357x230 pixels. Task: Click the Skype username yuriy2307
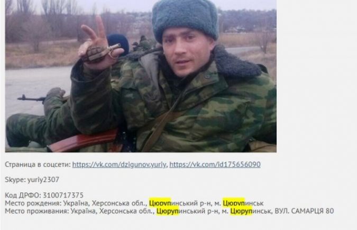(x=43, y=180)
